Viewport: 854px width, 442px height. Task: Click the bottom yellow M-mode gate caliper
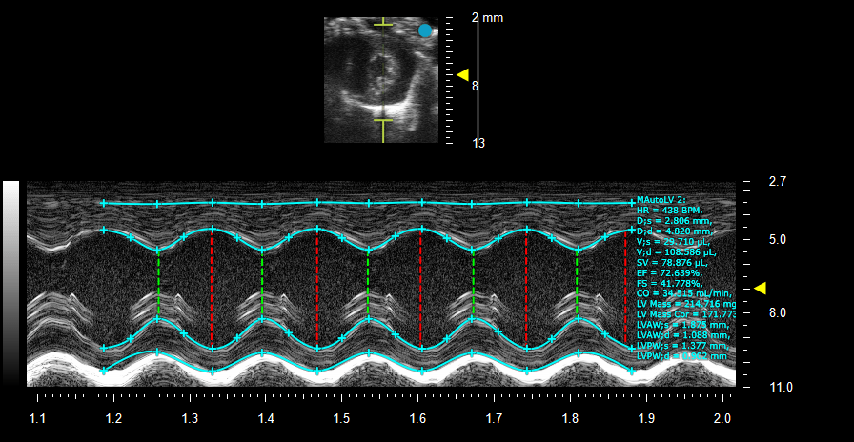[383, 120]
